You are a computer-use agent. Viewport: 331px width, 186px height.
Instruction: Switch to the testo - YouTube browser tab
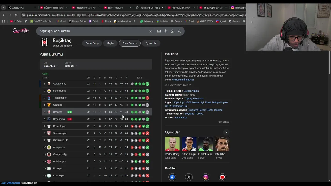(x=118, y=8)
